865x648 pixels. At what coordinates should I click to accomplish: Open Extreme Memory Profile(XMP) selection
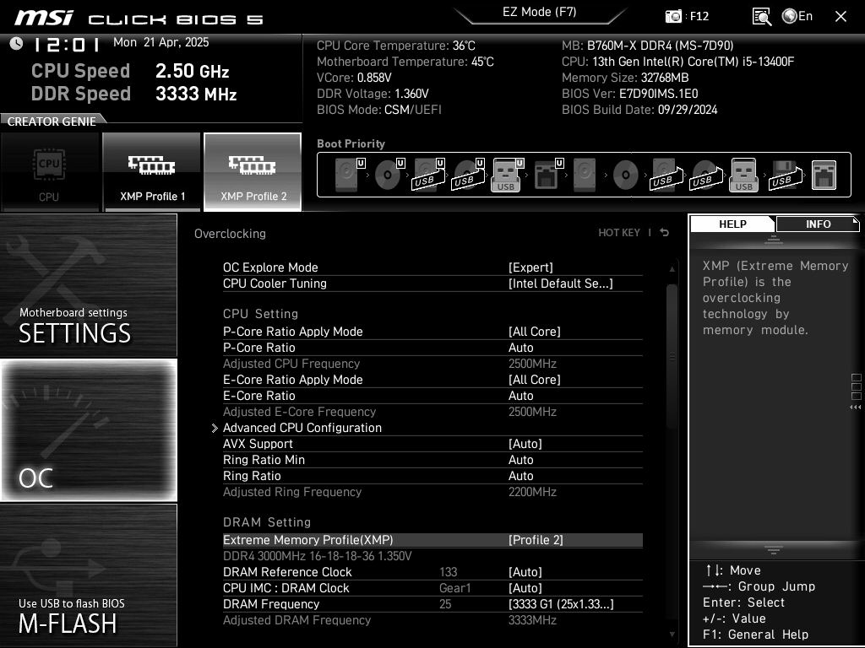click(x=432, y=540)
